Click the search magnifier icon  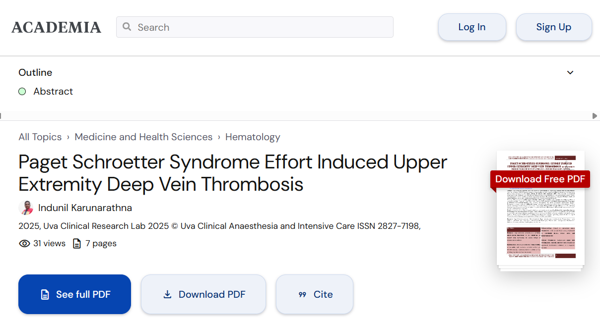point(127,27)
